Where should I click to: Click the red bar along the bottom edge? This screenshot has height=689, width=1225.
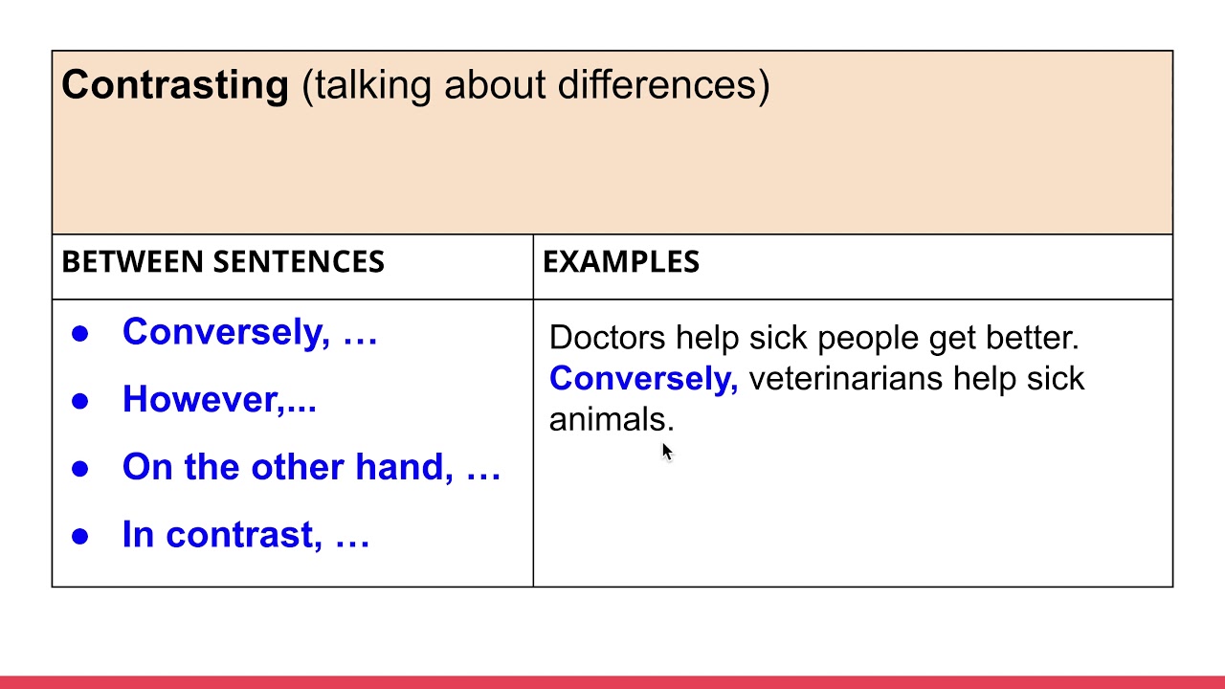click(x=612, y=682)
